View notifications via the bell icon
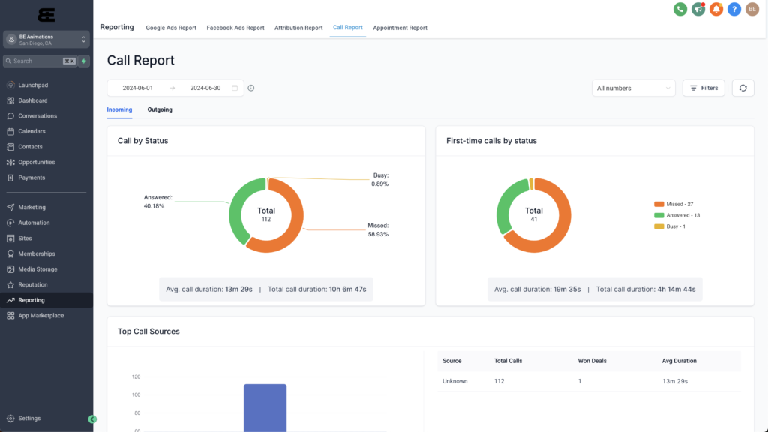768x432 pixels. tap(716, 9)
